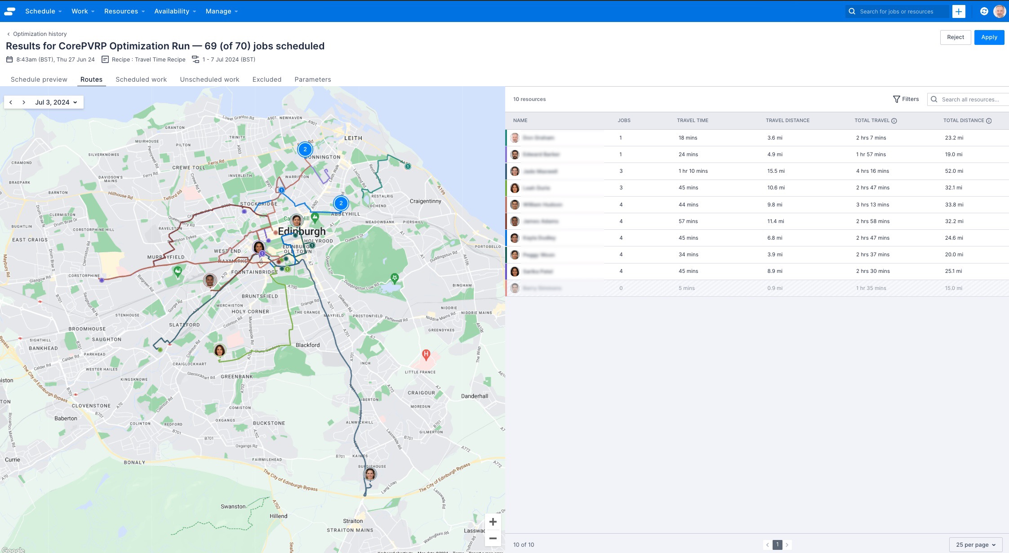Advance to the next day with the chevron
The image size is (1009, 553).
click(23, 102)
